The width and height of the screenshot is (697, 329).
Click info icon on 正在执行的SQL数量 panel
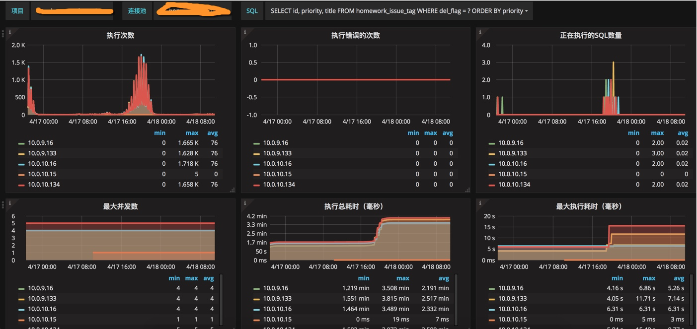click(x=479, y=31)
